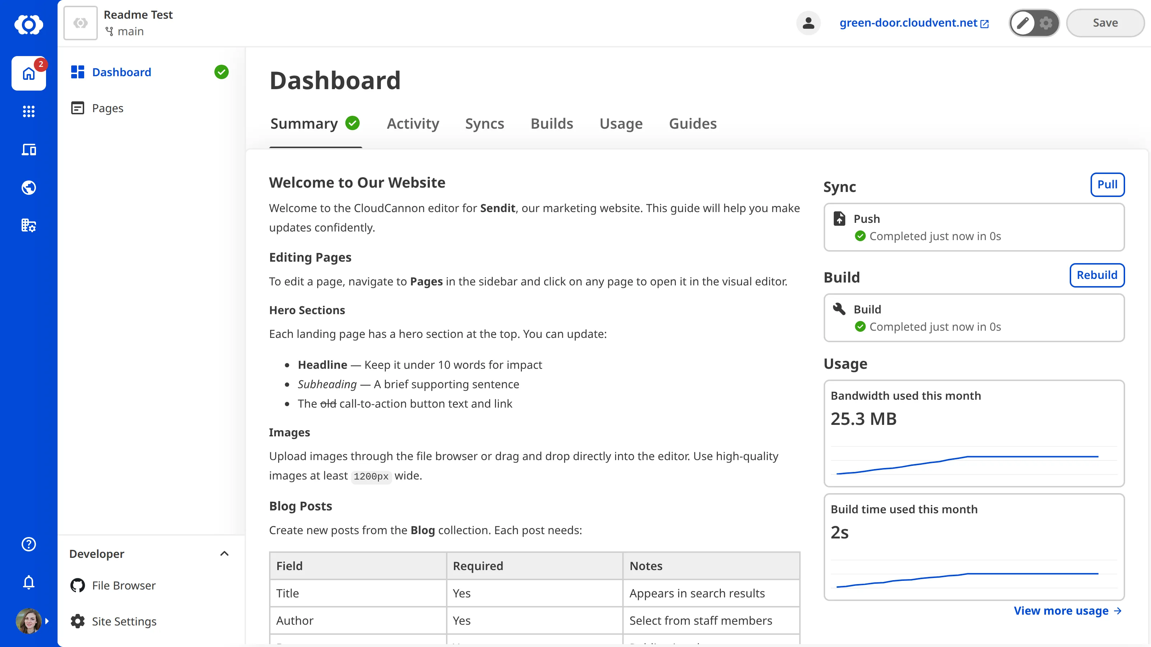
Task: Open the devices icon in left rail
Action: (x=29, y=150)
